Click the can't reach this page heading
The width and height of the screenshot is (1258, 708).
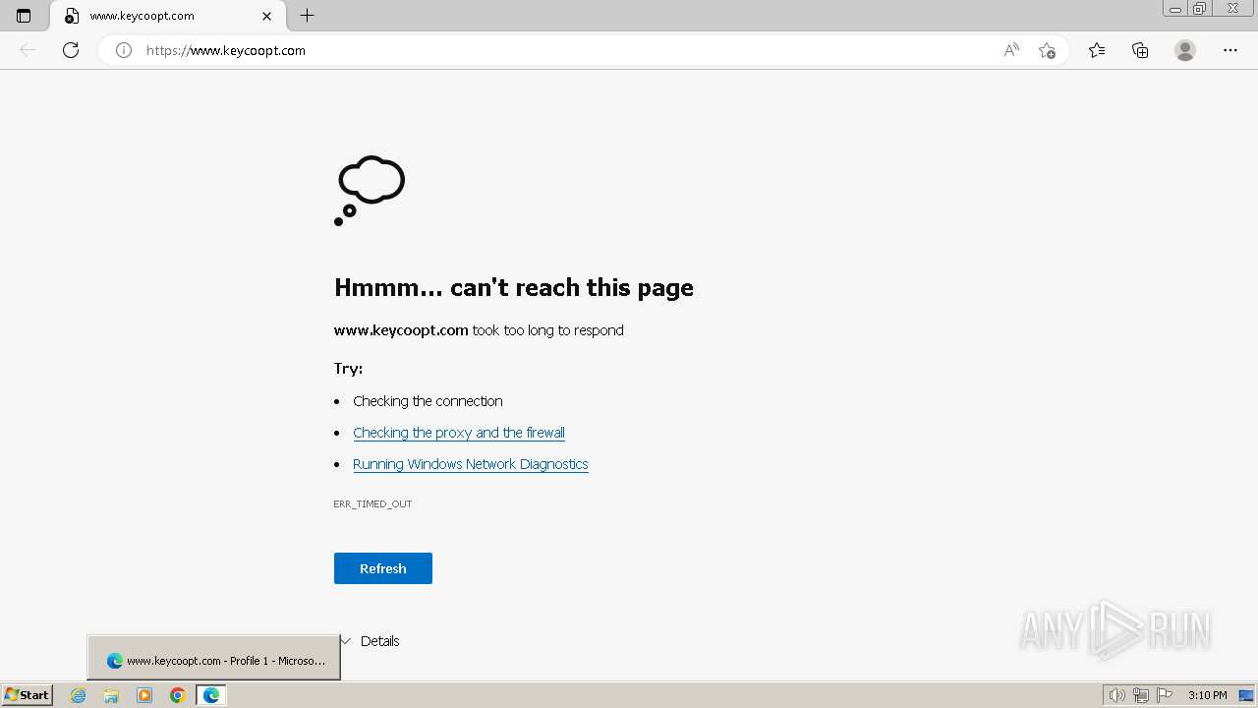[514, 287]
